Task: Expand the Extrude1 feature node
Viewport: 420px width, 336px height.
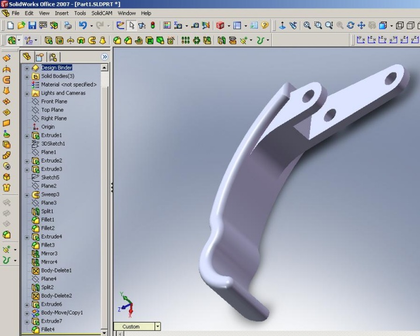Action: (x=27, y=136)
